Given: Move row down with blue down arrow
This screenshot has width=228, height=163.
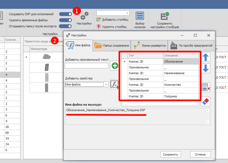Looking at the screenshot, I should [205, 68].
